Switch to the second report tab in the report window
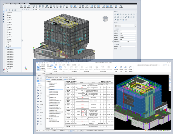 (x=53, y=80)
